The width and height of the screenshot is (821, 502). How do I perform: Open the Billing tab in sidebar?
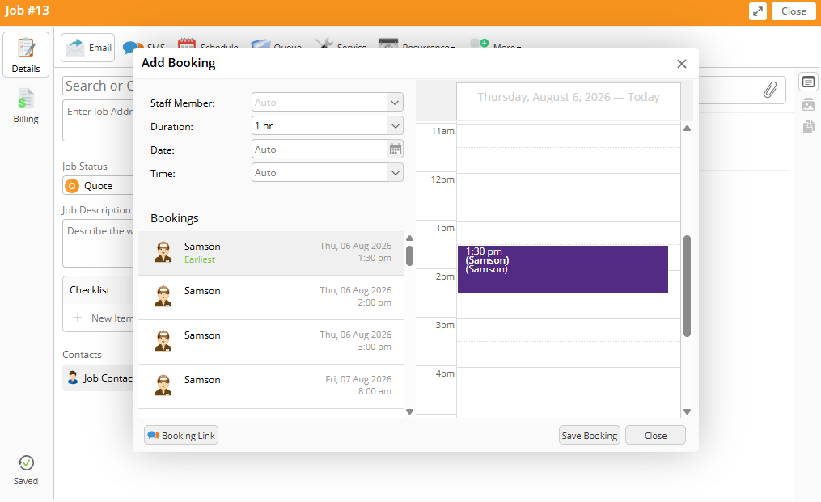click(x=26, y=106)
